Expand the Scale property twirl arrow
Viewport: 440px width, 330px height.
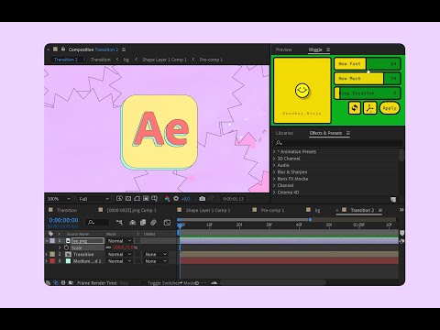point(60,247)
